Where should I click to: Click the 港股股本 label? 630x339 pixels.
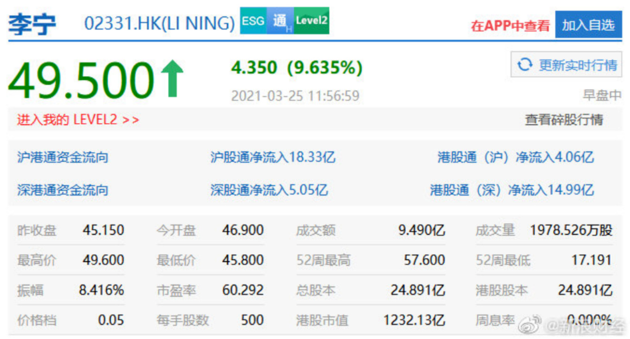click(x=502, y=290)
